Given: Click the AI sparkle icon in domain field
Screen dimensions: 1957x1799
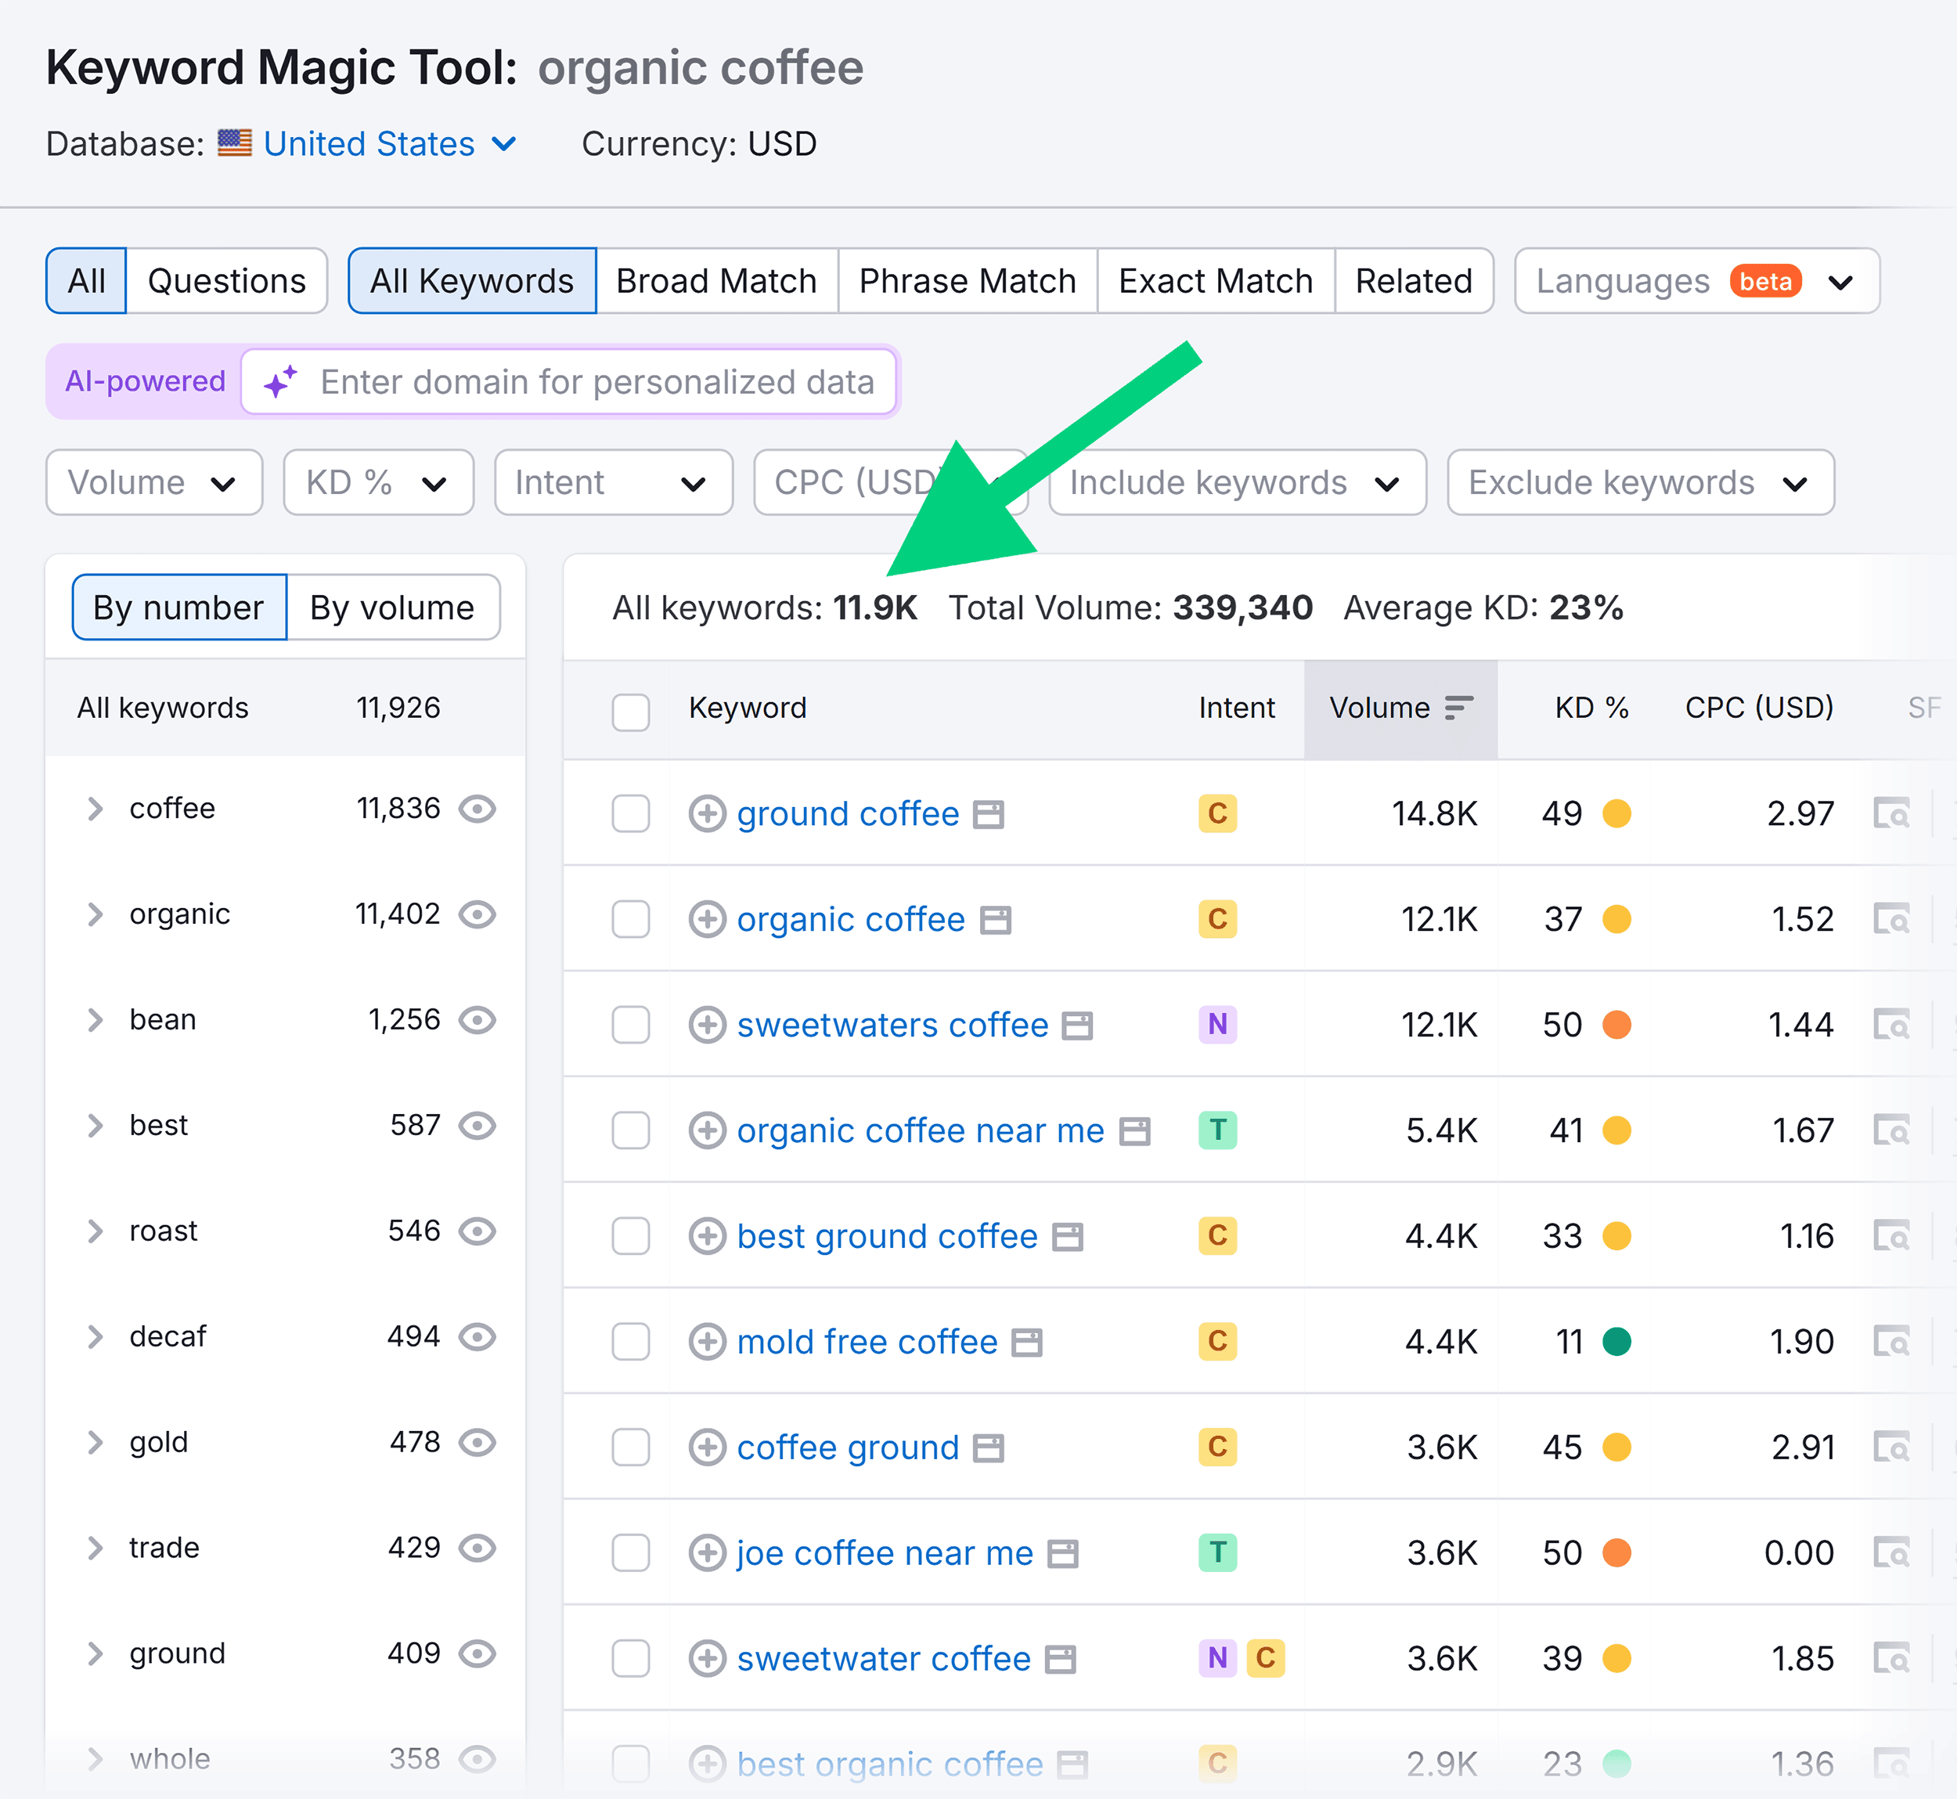Looking at the screenshot, I should tap(280, 381).
